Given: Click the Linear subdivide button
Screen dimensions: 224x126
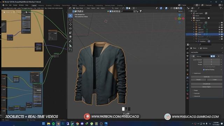Looking at the screenshot, I should click(x=215, y=80).
